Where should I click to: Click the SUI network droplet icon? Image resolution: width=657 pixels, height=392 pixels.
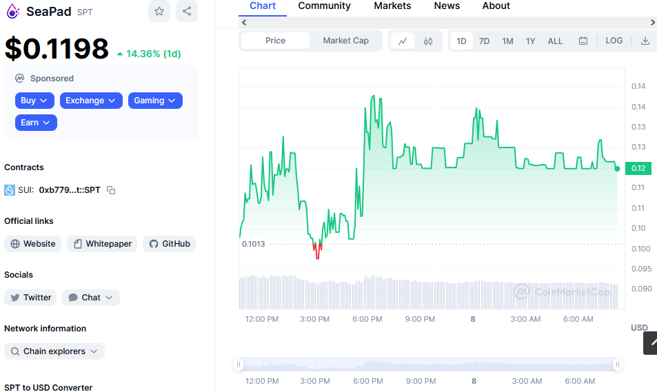pos(9,190)
